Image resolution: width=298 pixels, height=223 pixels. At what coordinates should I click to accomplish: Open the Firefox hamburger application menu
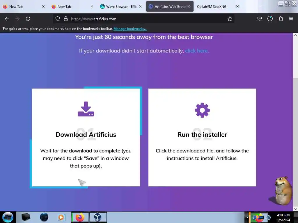pyautogui.click(x=291, y=19)
